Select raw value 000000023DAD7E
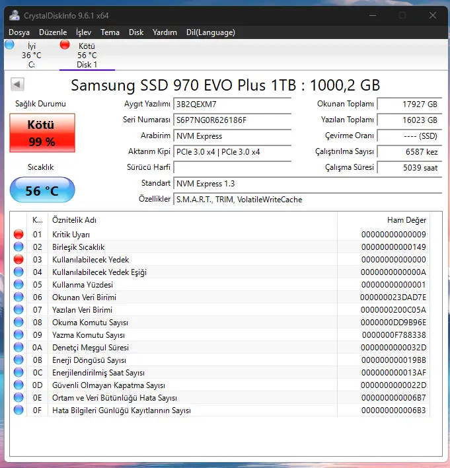Image resolution: width=450 pixels, height=468 pixels. (x=393, y=297)
